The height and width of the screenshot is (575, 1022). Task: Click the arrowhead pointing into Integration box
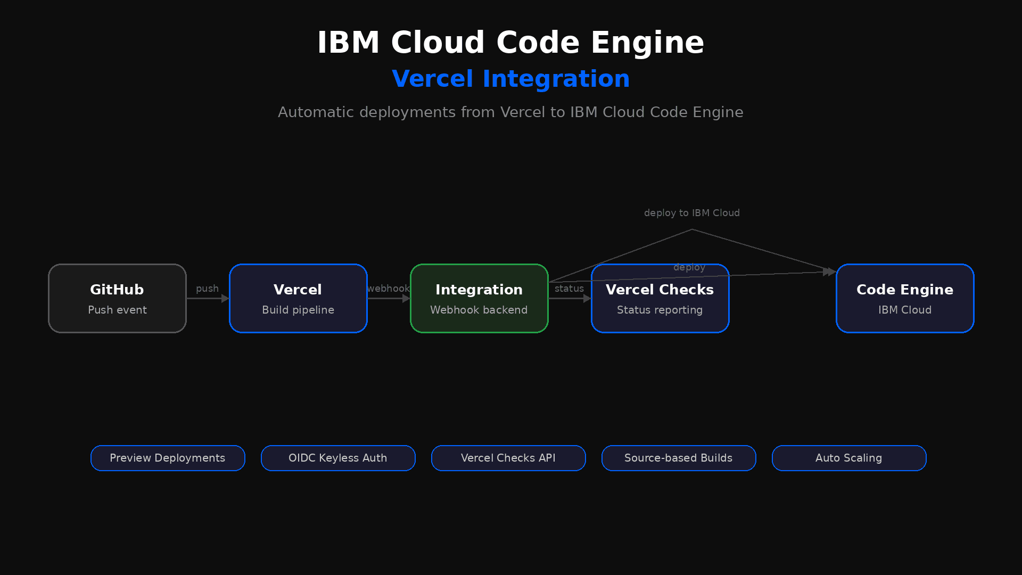click(406, 299)
